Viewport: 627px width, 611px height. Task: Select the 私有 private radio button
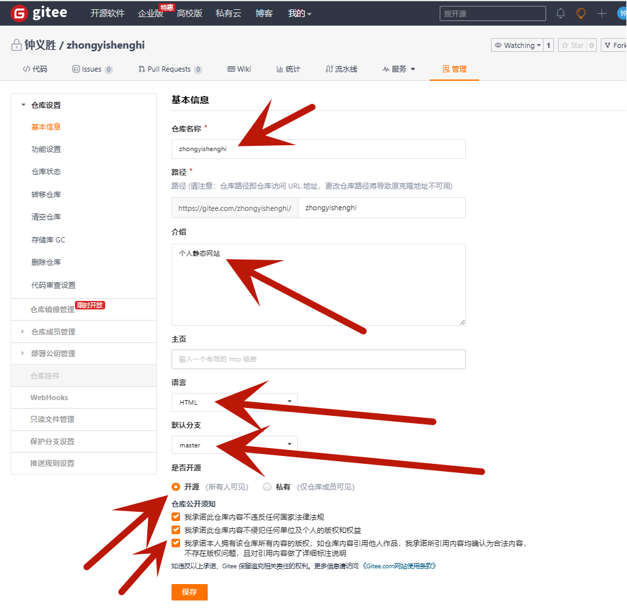point(267,487)
